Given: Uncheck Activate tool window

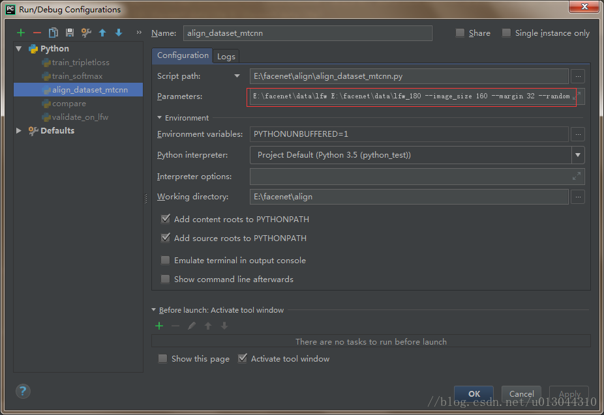Looking at the screenshot, I should click(x=242, y=358).
